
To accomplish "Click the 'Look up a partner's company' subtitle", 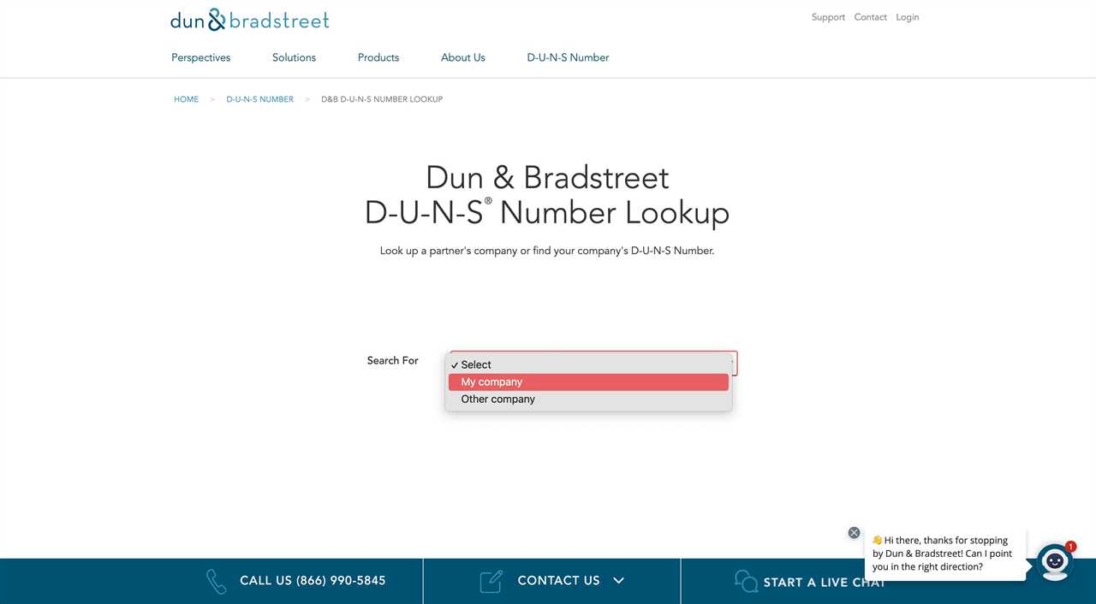I will click(x=547, y=251).
